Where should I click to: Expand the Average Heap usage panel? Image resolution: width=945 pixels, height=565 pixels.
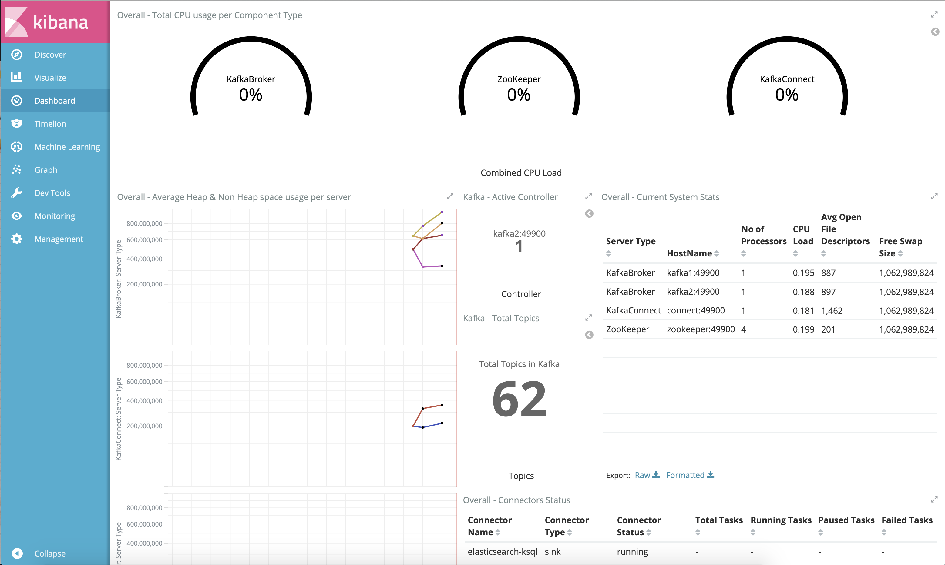tap(450, 196)
